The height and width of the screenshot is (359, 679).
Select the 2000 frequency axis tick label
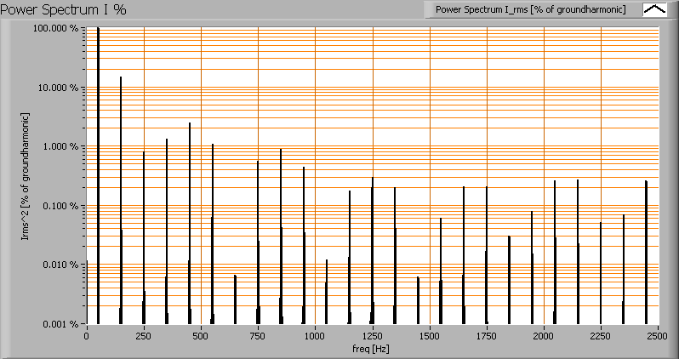pyautogui.click(x=544, y=336)
